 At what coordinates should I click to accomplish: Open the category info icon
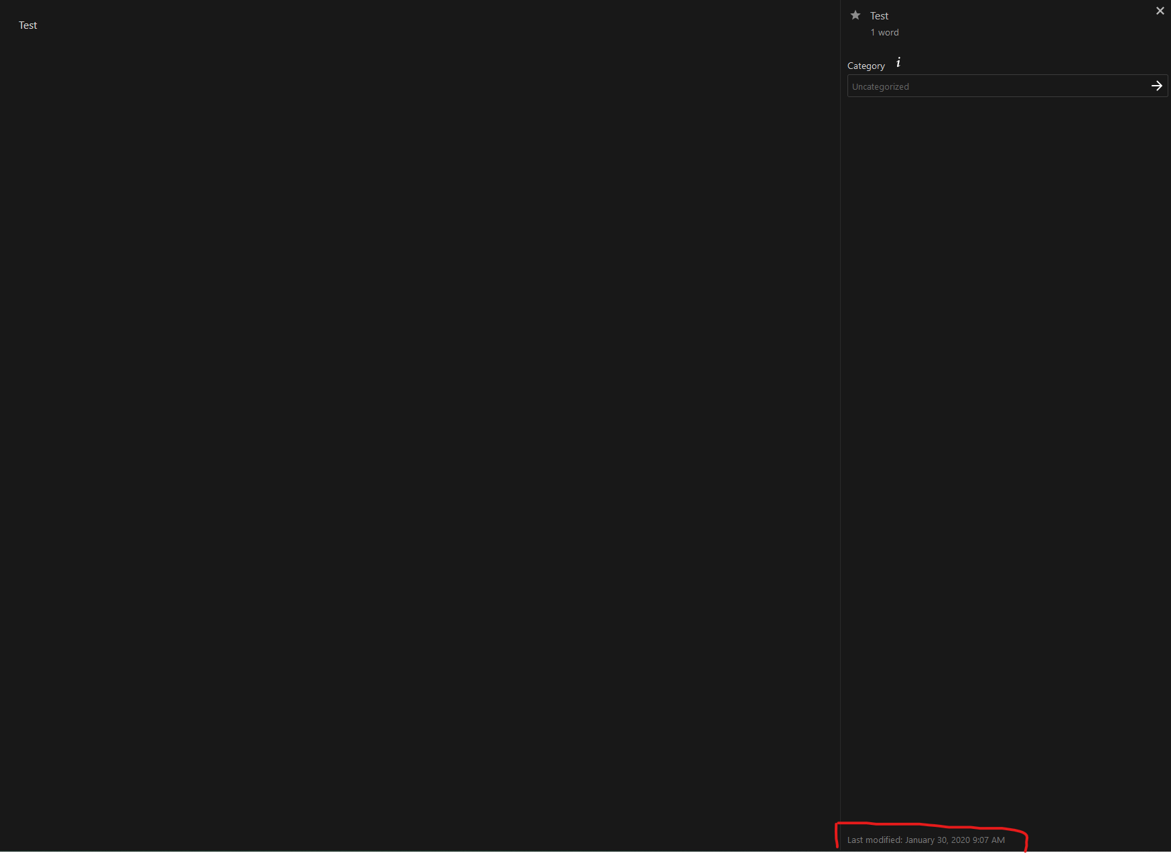(898, 62)
